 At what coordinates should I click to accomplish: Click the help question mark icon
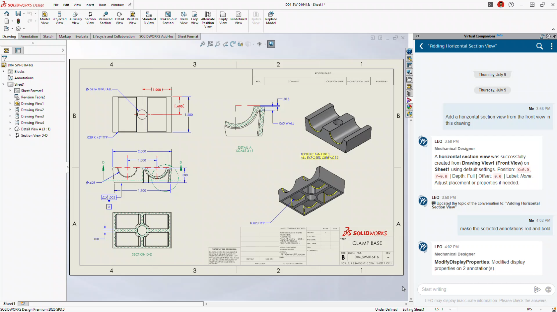511,5
